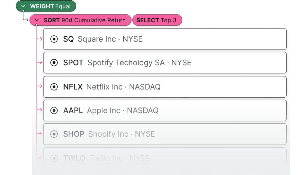Select the Spotify Techology SA name text
The width and height of the screenshot is (305, 175).
(x=126, y=63)
